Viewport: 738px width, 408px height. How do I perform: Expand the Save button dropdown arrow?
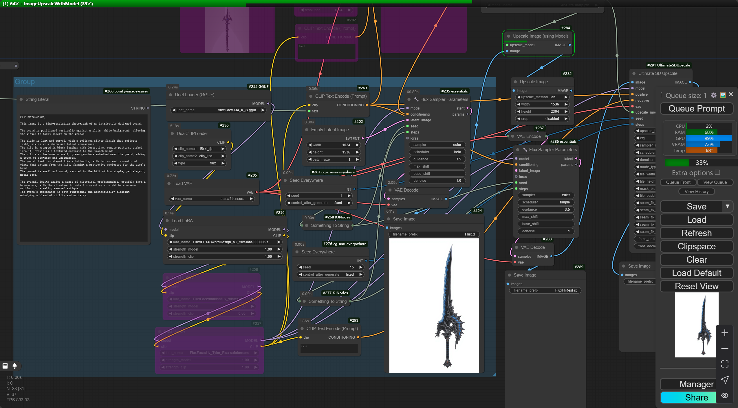[727, 206]
